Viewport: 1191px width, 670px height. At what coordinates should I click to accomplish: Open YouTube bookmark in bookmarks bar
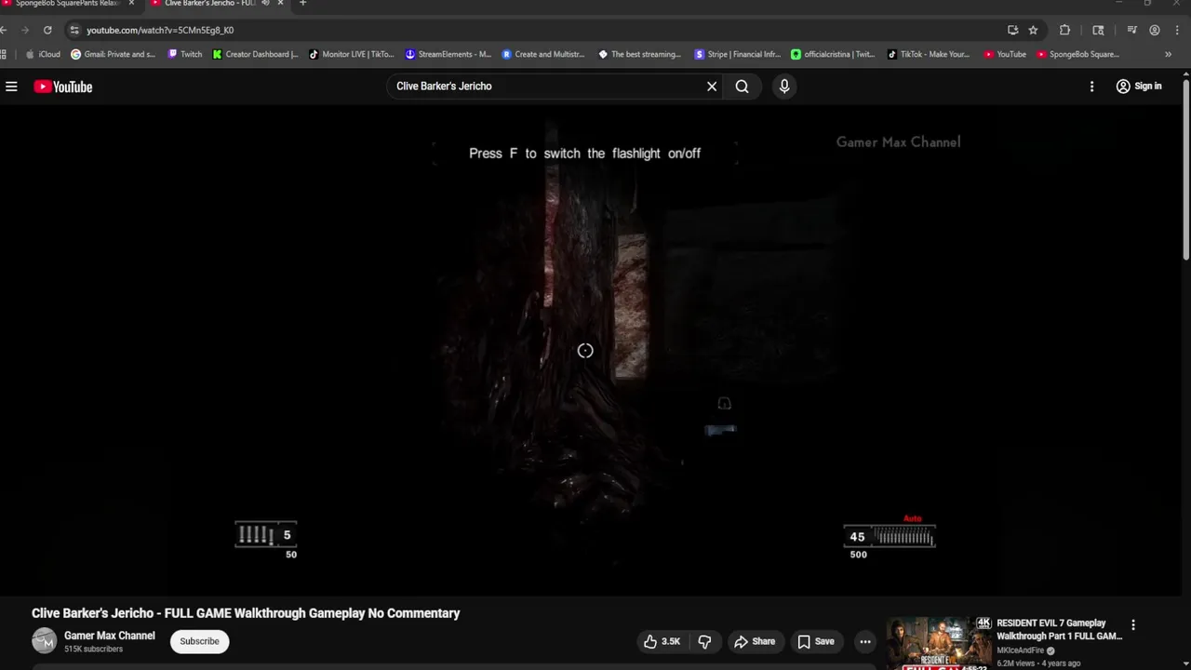coord(1005,54)
